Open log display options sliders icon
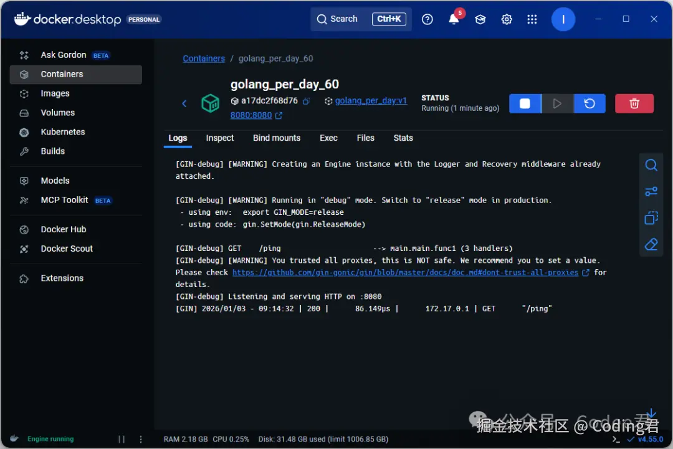This screenshot has width=673, height=449. (651, 191)
